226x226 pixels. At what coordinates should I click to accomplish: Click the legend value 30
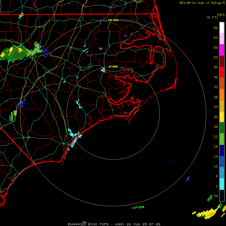[x=216, y=117]
